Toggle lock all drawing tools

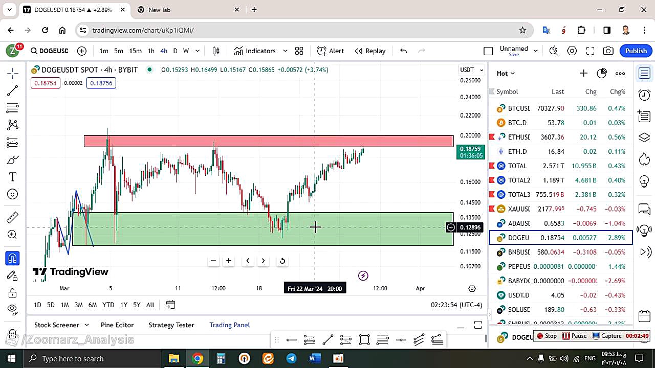coord(13,292)
